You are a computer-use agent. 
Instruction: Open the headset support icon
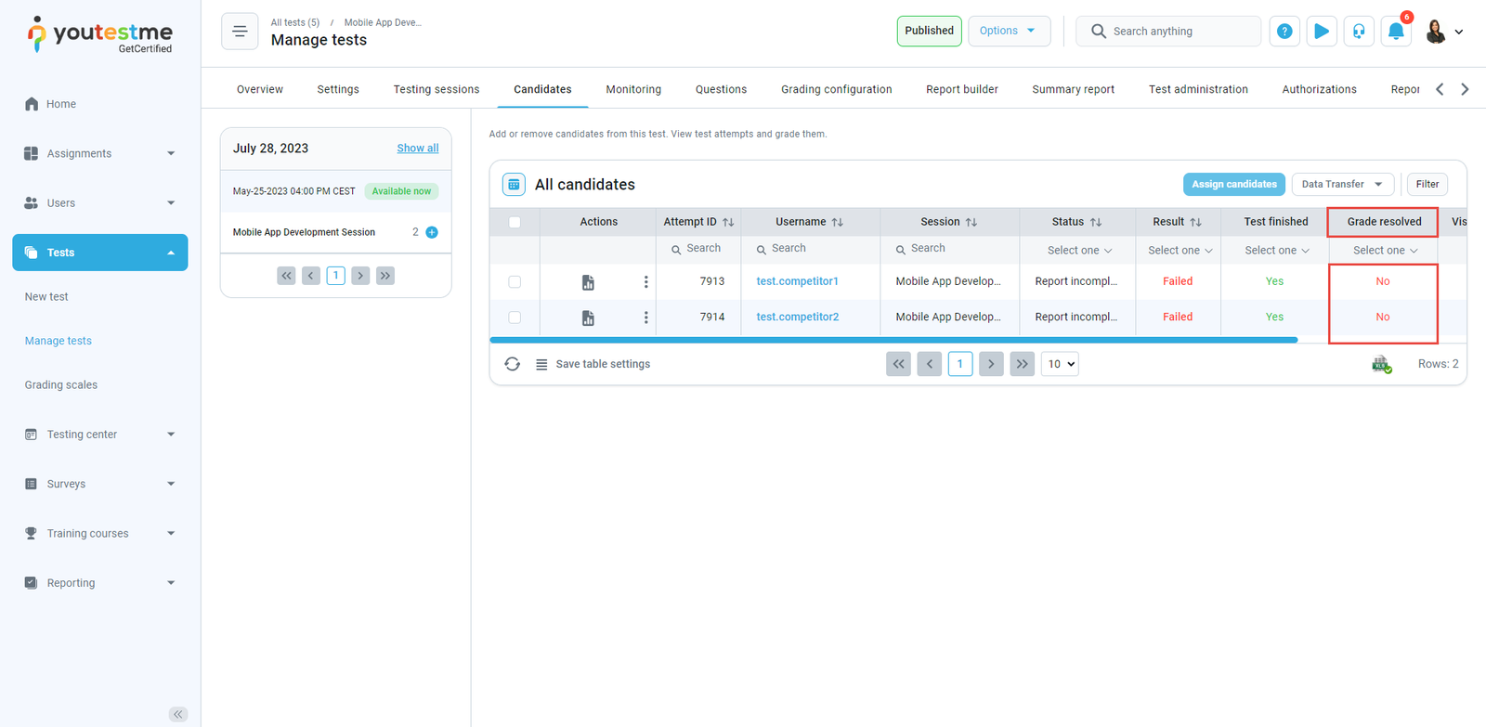[1359, 32]
